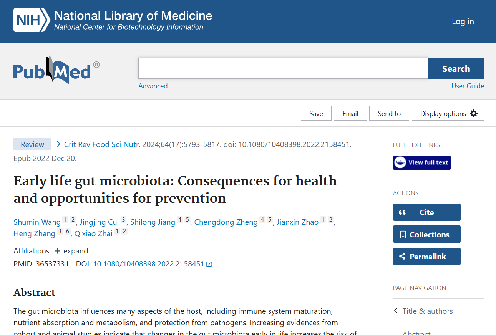Open the external DOI link icon
The height and width of the screenshot is (336, 496).
coord(209,264)
